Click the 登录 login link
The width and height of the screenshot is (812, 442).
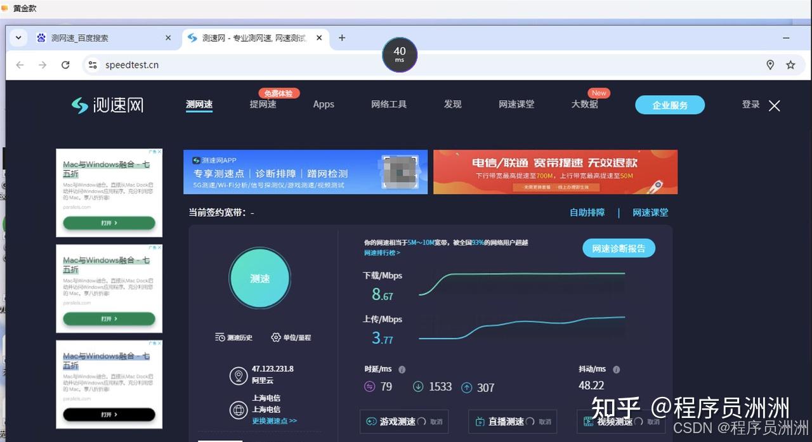[750, 104]
